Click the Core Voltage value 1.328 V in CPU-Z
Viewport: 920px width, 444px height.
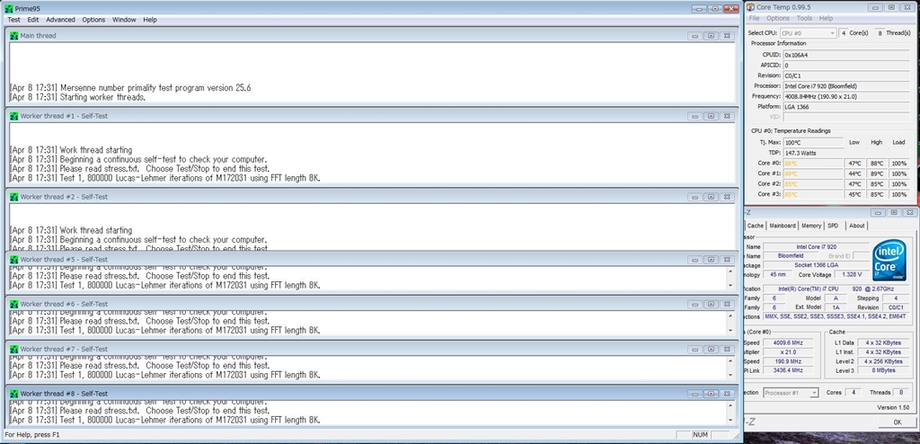pos(850,275)
